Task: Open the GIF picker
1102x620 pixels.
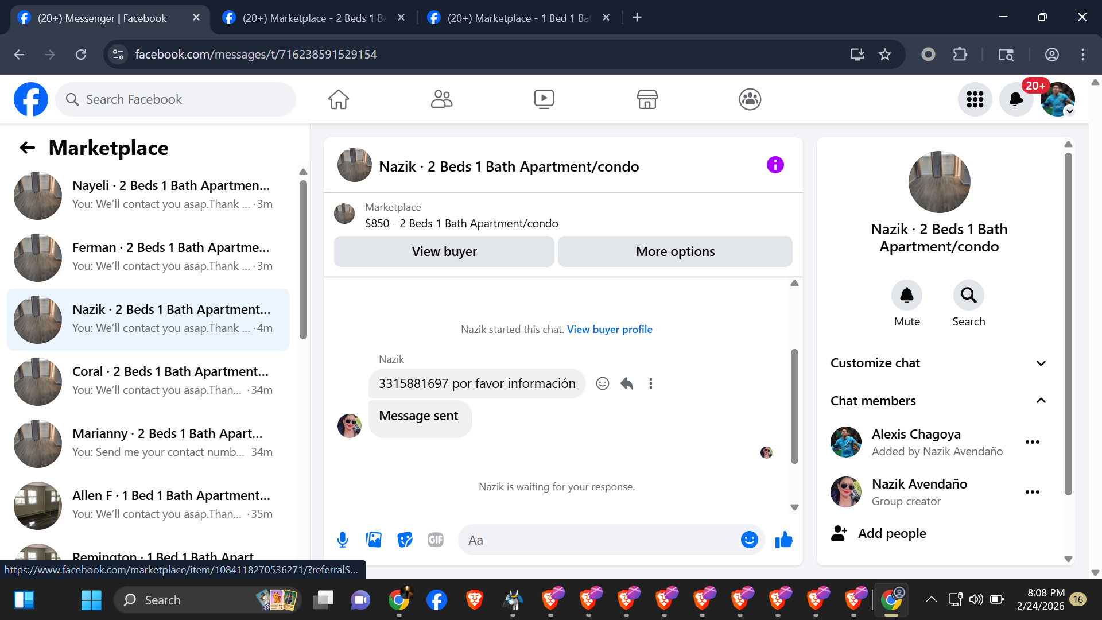Action: [436, 540]
